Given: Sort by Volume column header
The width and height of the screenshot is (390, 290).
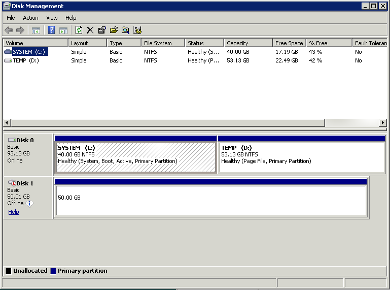Looking at the screenshot, I should point(36,43).
